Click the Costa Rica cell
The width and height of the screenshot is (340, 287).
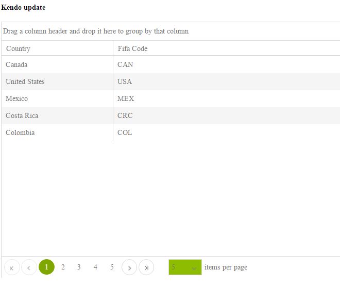(22, 115)
